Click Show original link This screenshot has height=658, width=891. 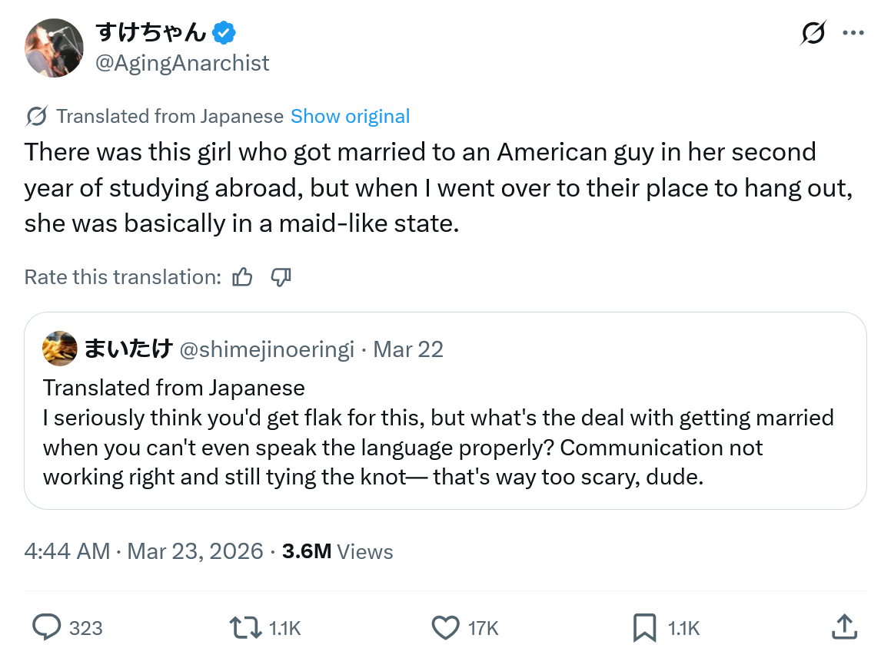click(x=350, y=117)
